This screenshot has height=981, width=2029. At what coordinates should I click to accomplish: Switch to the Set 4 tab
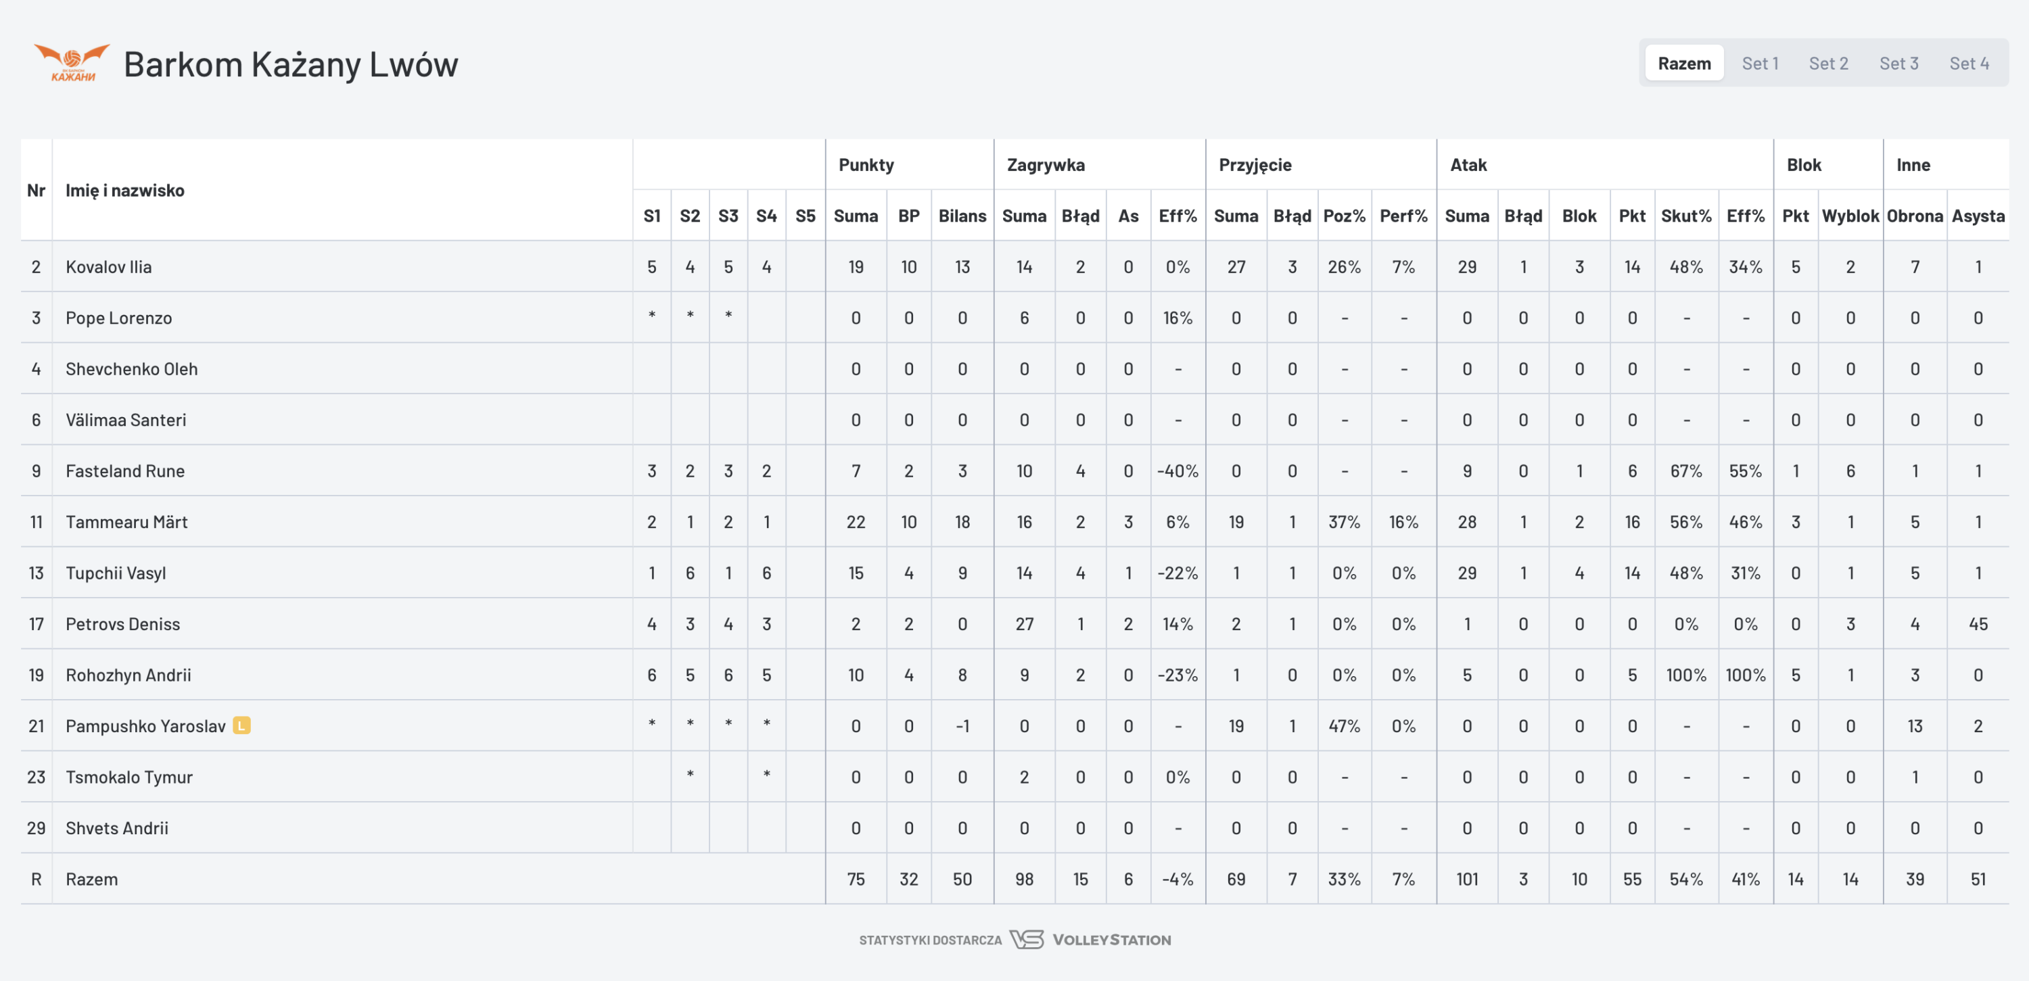[x=1968, y=63]
